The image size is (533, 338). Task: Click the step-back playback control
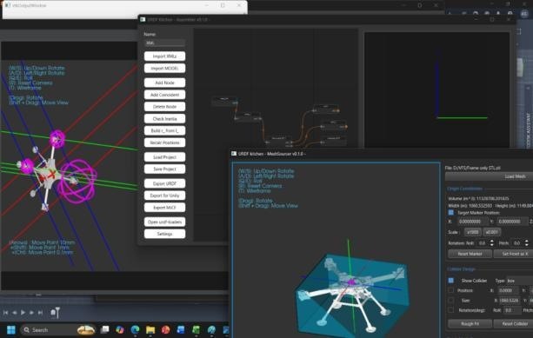(15, 313)
